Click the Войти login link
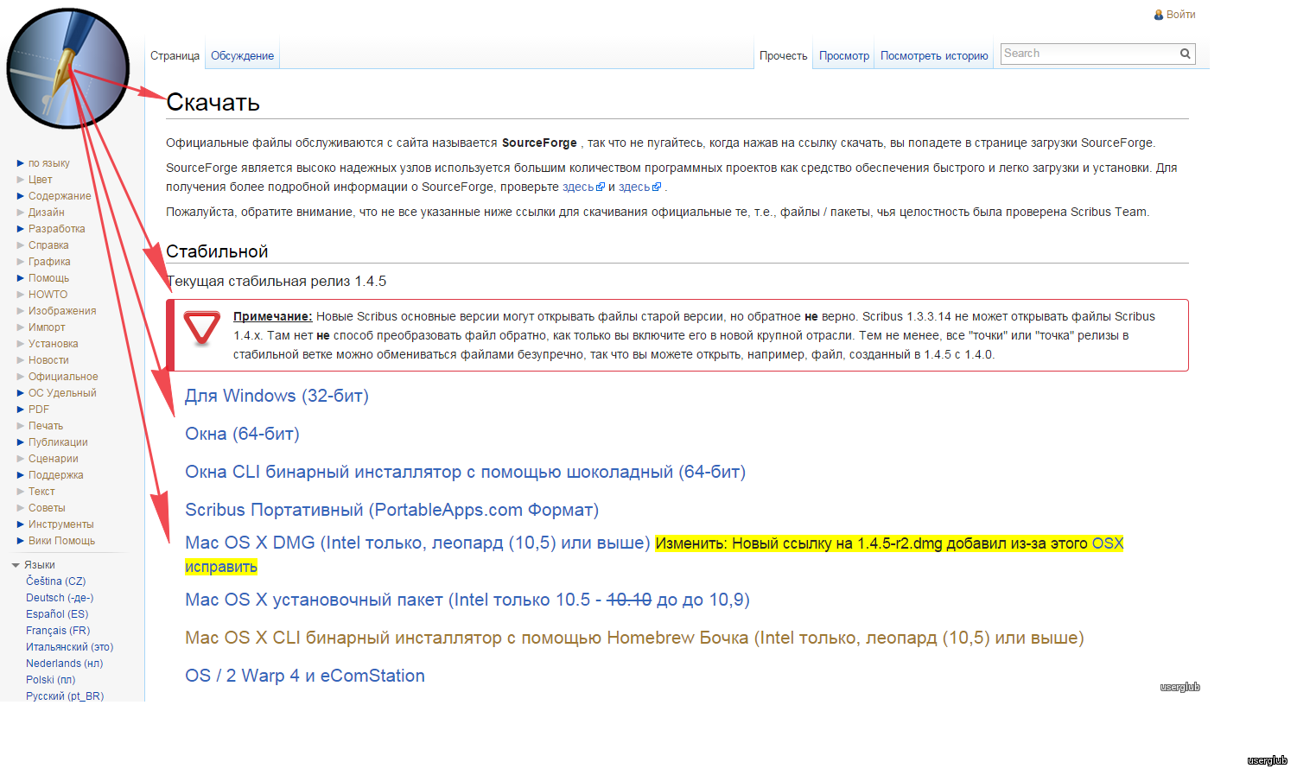This screenshot has height=775, width=1297. click(x=1180, y=15)
